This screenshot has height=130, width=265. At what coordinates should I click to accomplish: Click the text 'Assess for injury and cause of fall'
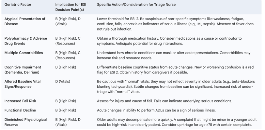click(x=124, y=101)
